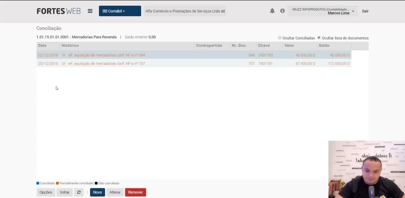Click history text for NF e nº 707
The width and height of the screenshot is (405, 198).
click(103, 64)
